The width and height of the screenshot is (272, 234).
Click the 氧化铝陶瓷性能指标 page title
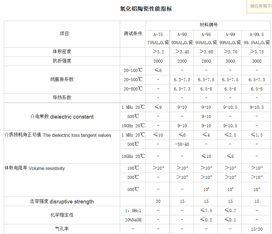(x=146, y=9)
